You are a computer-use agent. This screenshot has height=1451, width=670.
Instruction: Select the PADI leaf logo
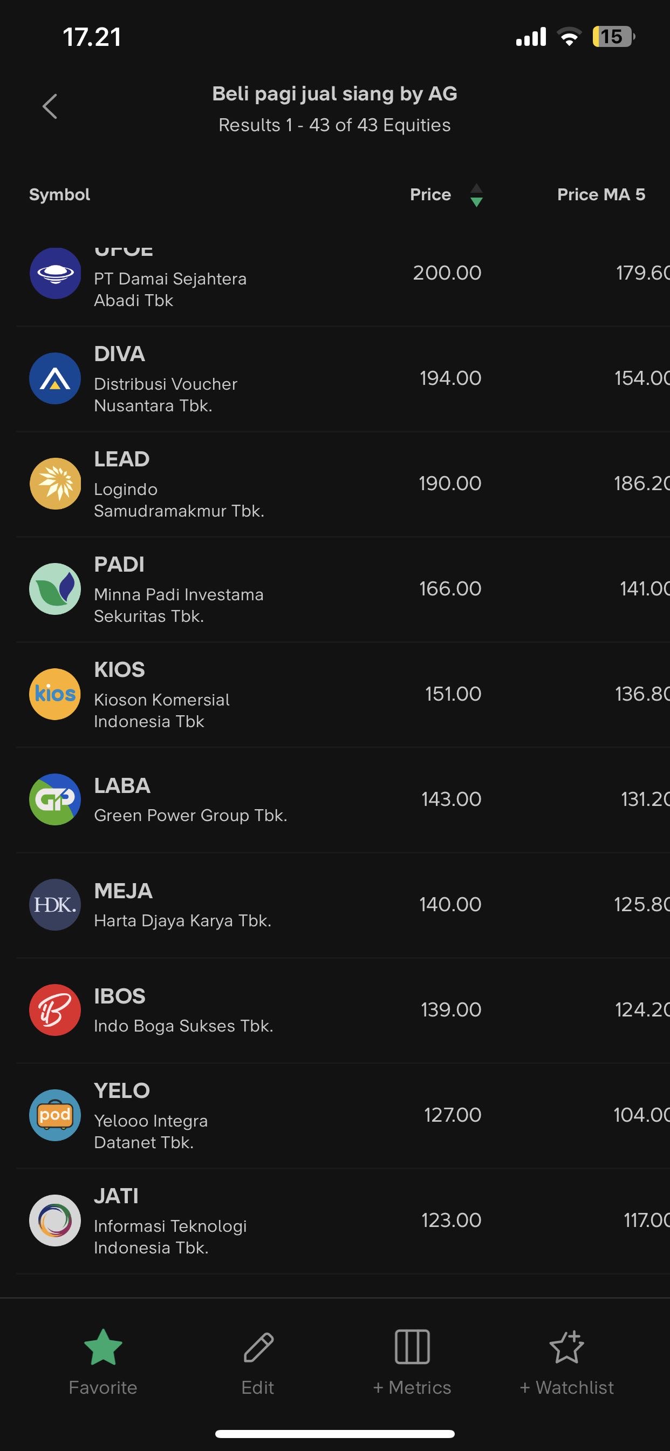click(x=55, y=588)
